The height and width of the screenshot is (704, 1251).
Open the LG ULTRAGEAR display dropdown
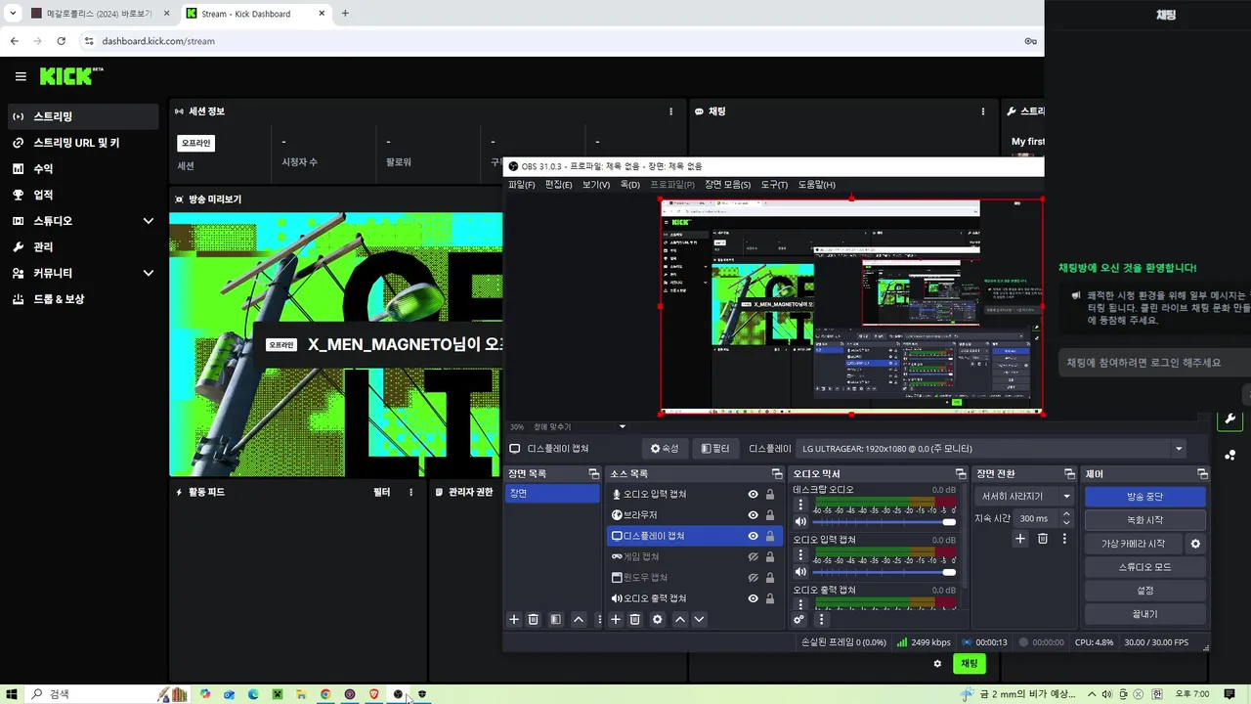991,449
